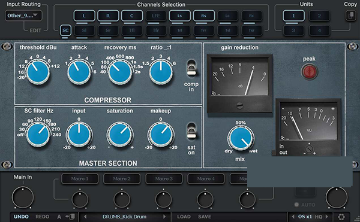Enable the Trr channel button
360x222 pixels.
pos(203,31)
